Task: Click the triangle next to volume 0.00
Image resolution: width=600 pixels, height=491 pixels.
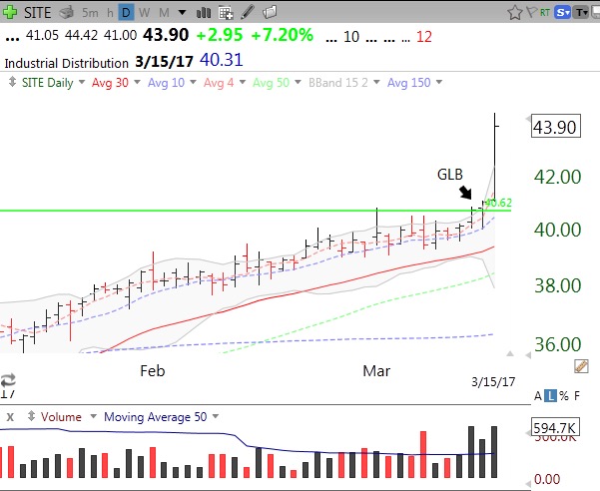Action: coord(528,483)
